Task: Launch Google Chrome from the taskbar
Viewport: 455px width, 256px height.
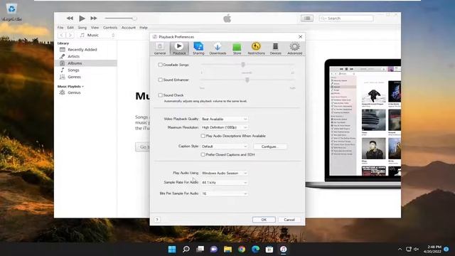Action: [242, 249]
